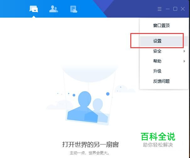The image size is (190, 158).
Task: Click the hamburger main menu icon
Action: pyautogui.click(x=160, y=9)
